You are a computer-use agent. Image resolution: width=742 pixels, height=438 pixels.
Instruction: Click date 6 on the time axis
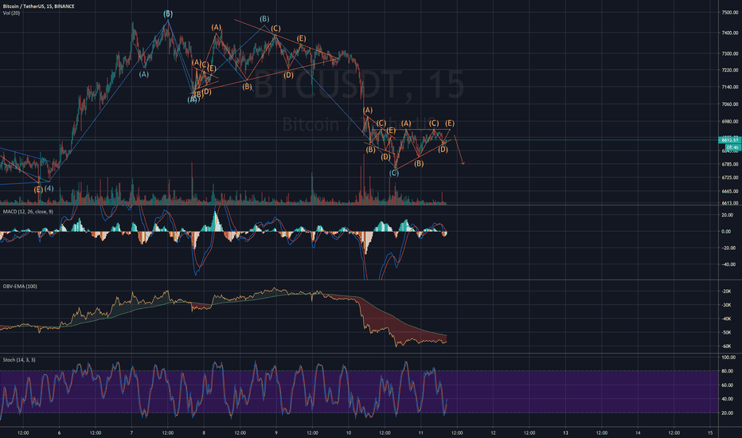pos(59,432)
